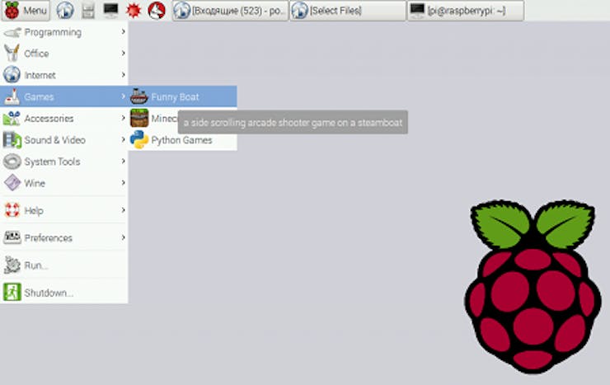Click the Minecraft grass block icon
The width and height of the screenshot is (610, 385).
pyautogui.click(x=139, y=118)
